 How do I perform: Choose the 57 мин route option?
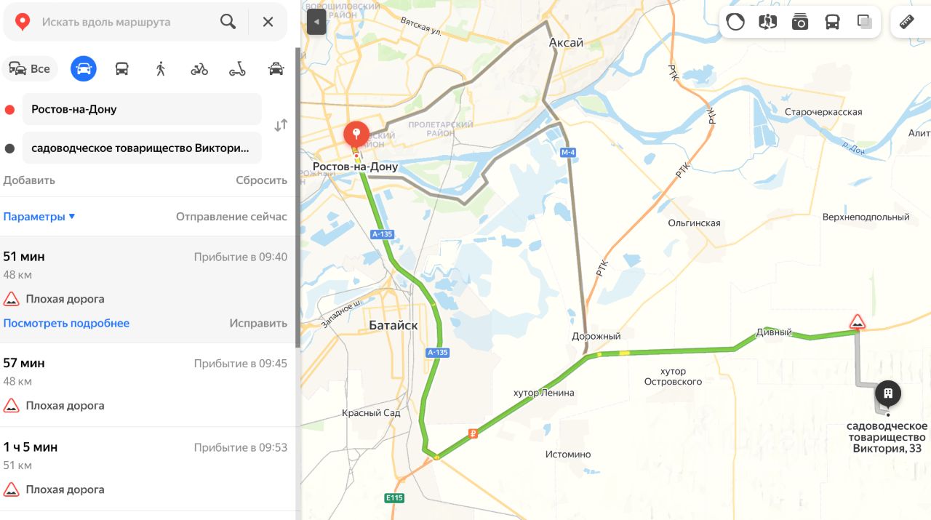point(147,384)
